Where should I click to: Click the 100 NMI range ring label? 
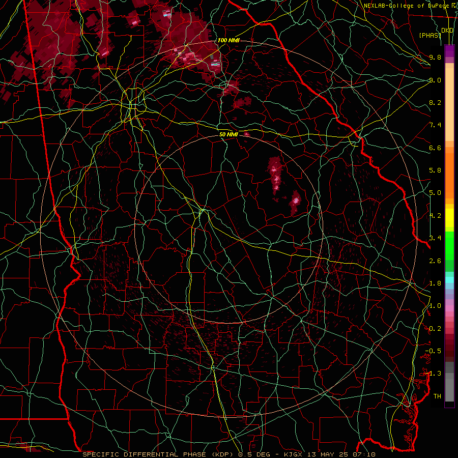pyautogui.click(x=228, y=40)
